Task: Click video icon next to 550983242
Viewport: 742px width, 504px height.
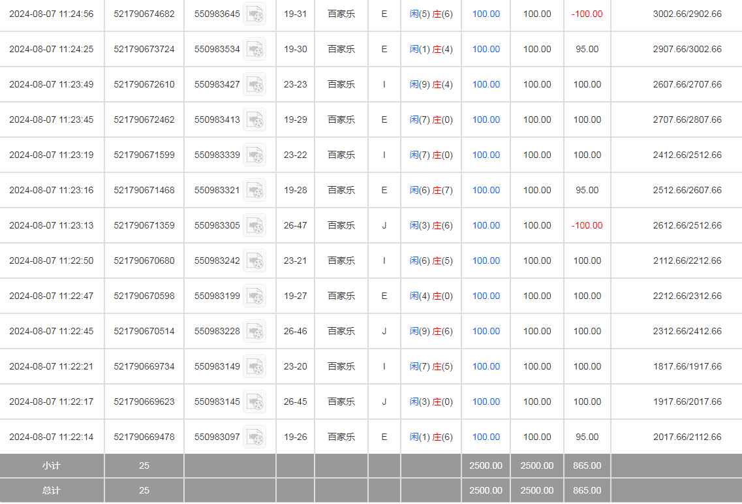Action: tap(255, 261)
